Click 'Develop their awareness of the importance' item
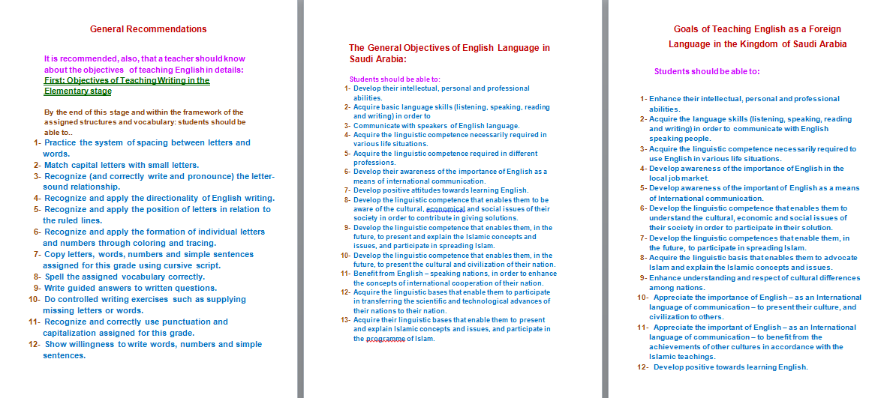893x398 pixels. point(450,176)
